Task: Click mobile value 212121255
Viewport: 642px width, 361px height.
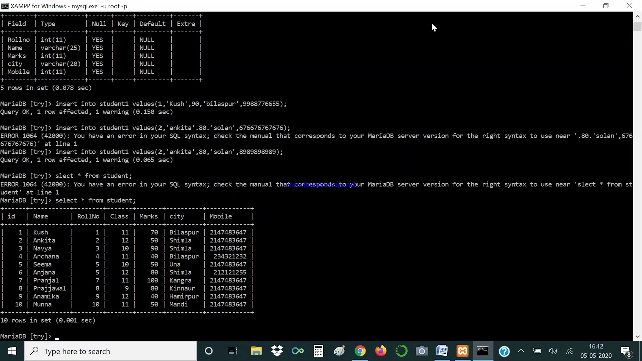Action: pos(230,272)
